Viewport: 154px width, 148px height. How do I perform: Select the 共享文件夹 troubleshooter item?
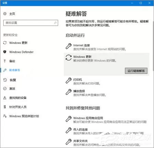click(x=107, y=143)
